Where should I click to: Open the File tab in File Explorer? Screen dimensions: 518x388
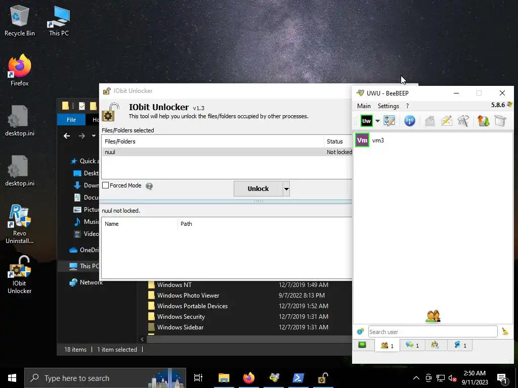(x=71, y=120)
